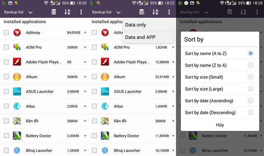The image size is (264, 156).
Task: Tap the Battery Doctor icon in middle screen
Action: tap(105, 136)
